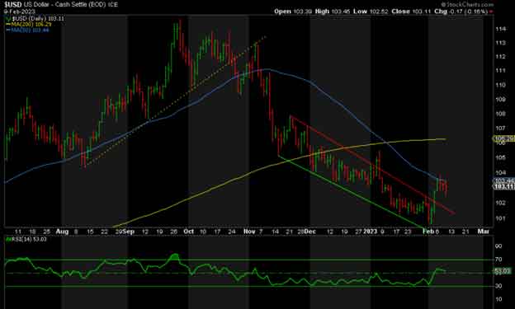Click the Oct label on the date axis
515x309 pixels.
pos(188,232)
